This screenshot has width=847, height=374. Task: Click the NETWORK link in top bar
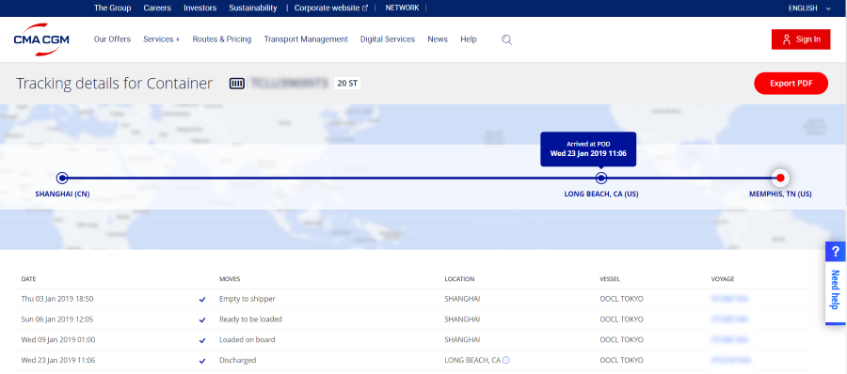tap(402, 8)
